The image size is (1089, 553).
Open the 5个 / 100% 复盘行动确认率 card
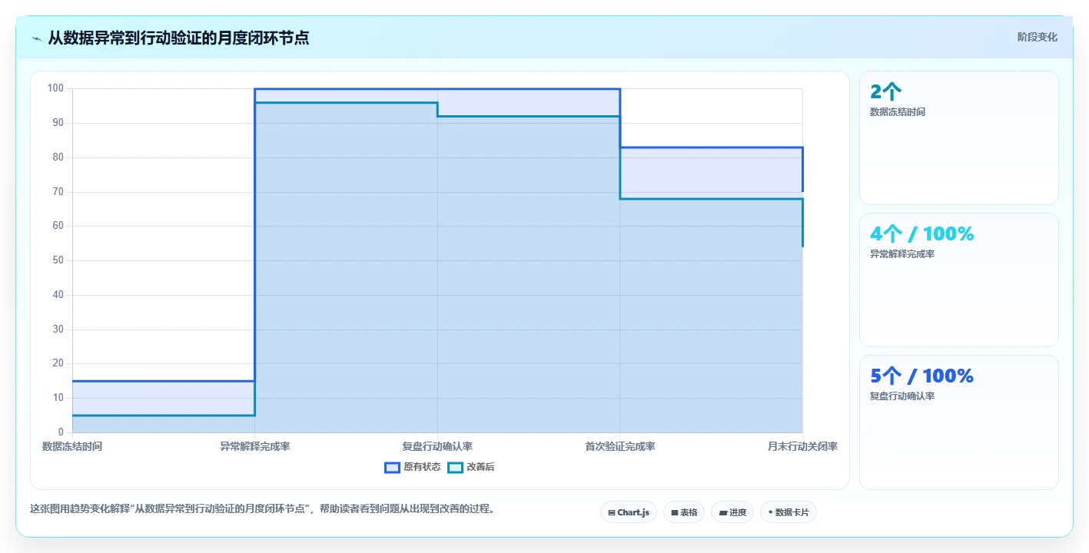point(958,422)
